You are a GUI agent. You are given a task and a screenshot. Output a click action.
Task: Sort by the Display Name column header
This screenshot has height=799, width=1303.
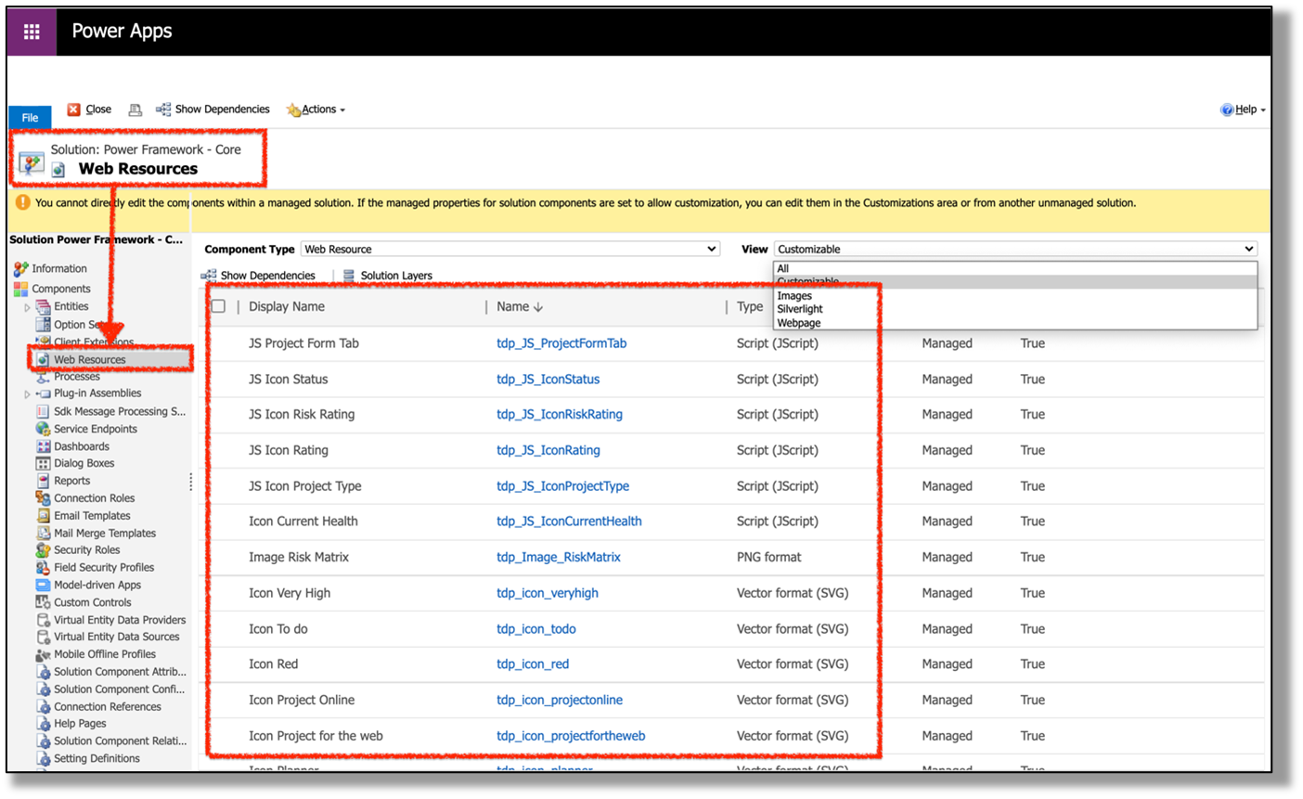pos(287,306)
